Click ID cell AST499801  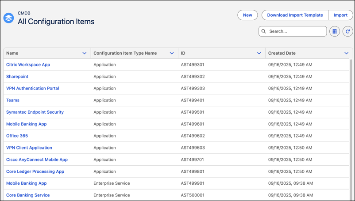193,171
